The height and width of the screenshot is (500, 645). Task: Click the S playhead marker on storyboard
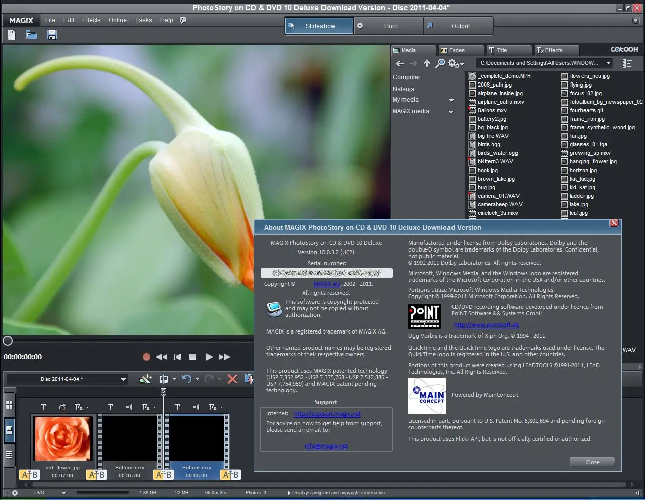(x=163, y=392)
